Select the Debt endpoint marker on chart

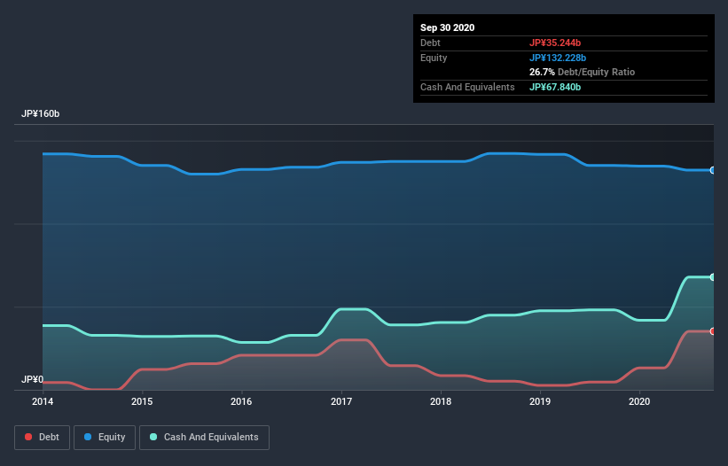pyautogui.click(x=713, y=331)
